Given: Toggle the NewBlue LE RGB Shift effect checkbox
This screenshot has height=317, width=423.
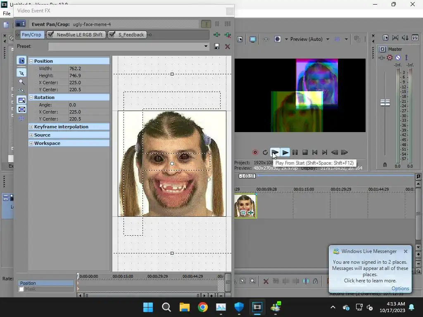Looking at the screenshot, I should pos(50,35).
